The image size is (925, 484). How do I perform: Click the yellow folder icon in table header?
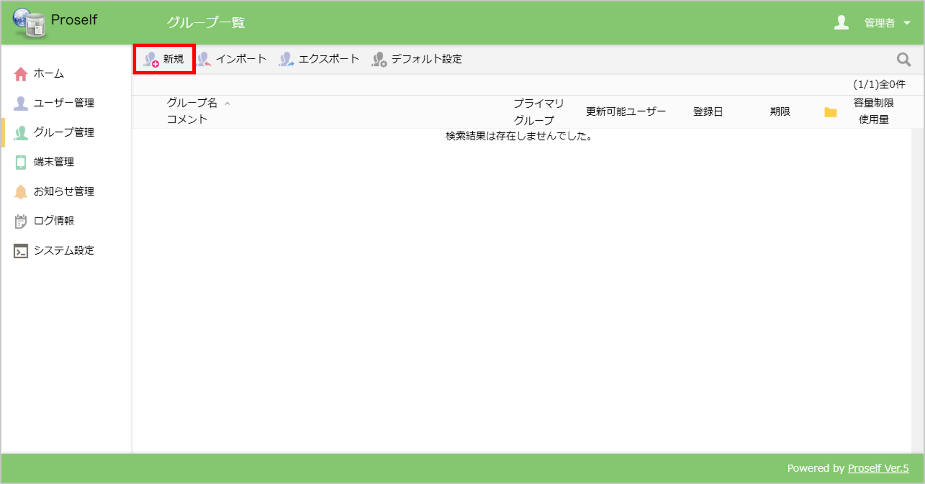click(x=831, y=112)
